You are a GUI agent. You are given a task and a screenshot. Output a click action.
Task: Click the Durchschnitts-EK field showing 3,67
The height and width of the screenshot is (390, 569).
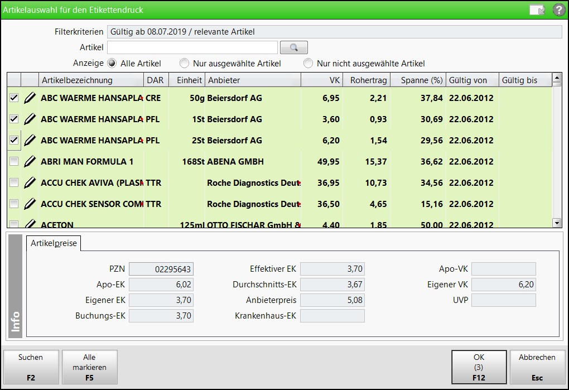(x=332, y=285)
